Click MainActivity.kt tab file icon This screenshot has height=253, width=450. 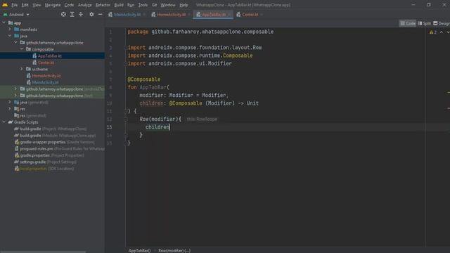tap(110, 14)
